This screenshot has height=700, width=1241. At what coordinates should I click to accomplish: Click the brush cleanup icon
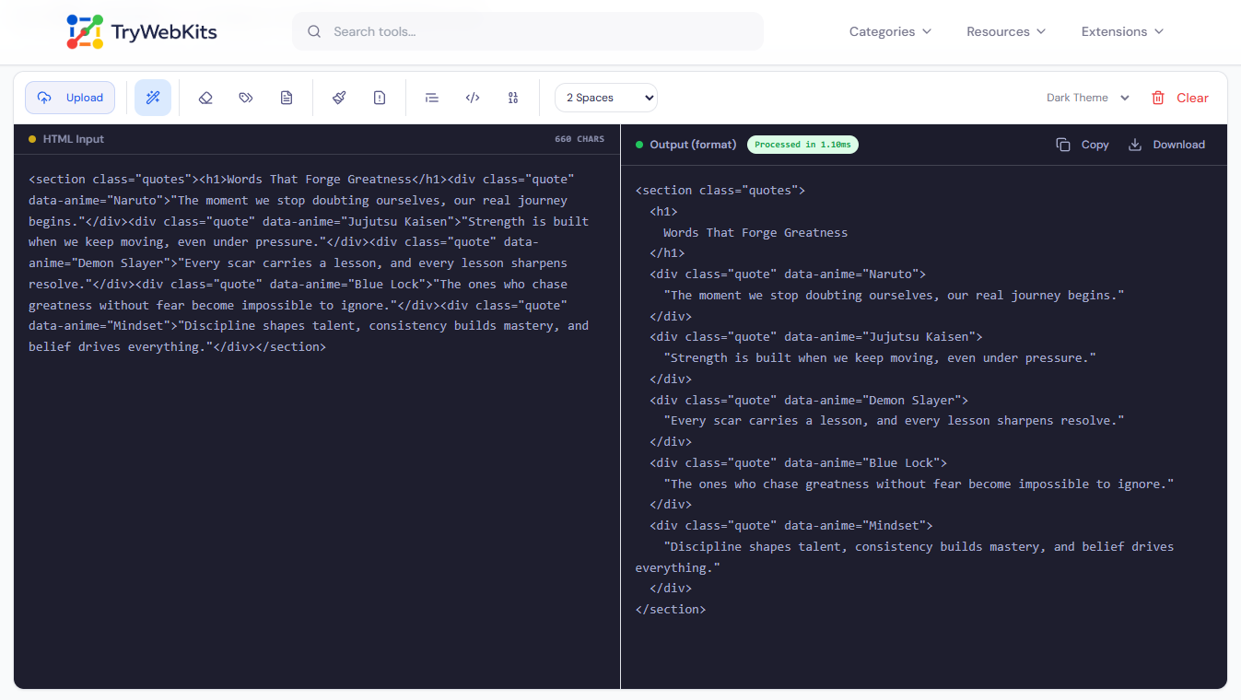pos(339,97)
